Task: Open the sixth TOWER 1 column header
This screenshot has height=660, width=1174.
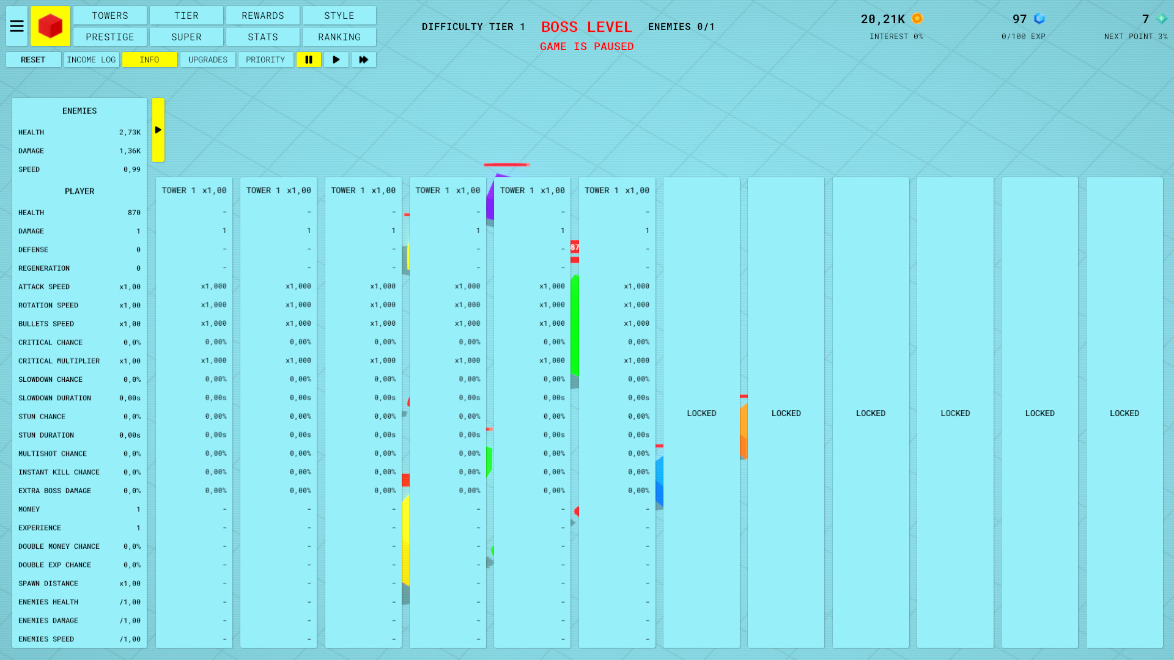Action: (x=616, y=190)
